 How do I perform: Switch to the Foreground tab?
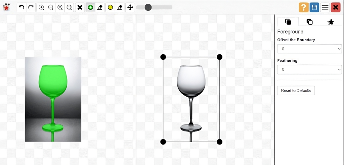coord(288,22)
